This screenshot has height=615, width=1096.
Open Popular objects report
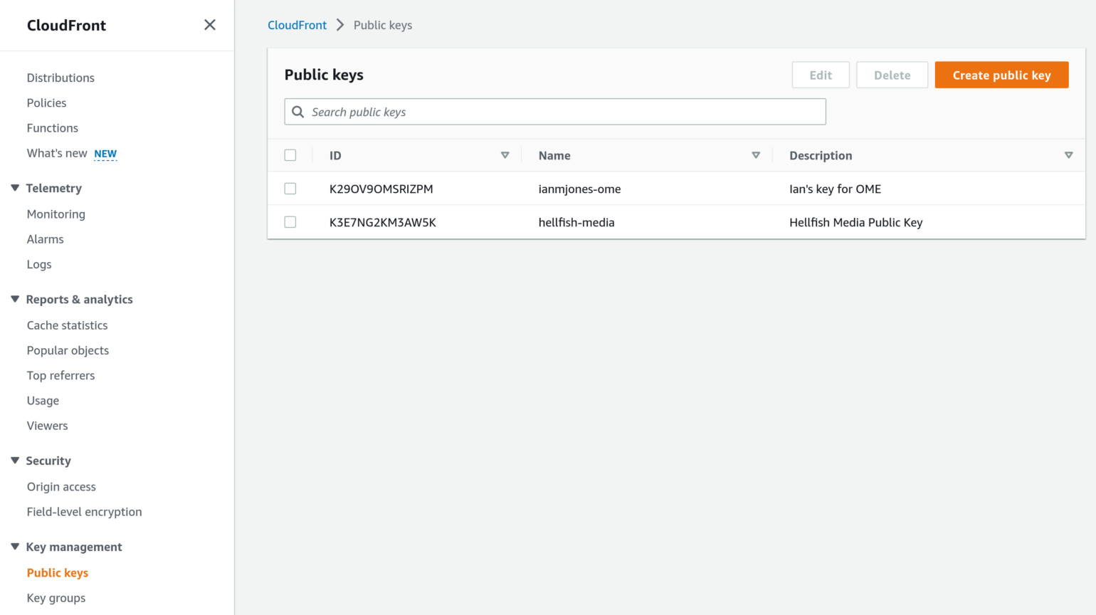(x=68, y=350)
